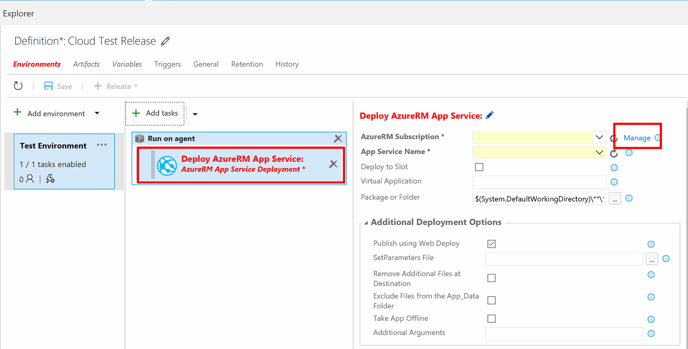
Task: Click the Additional Arguments input field
Action: click(x=564, y=333)
